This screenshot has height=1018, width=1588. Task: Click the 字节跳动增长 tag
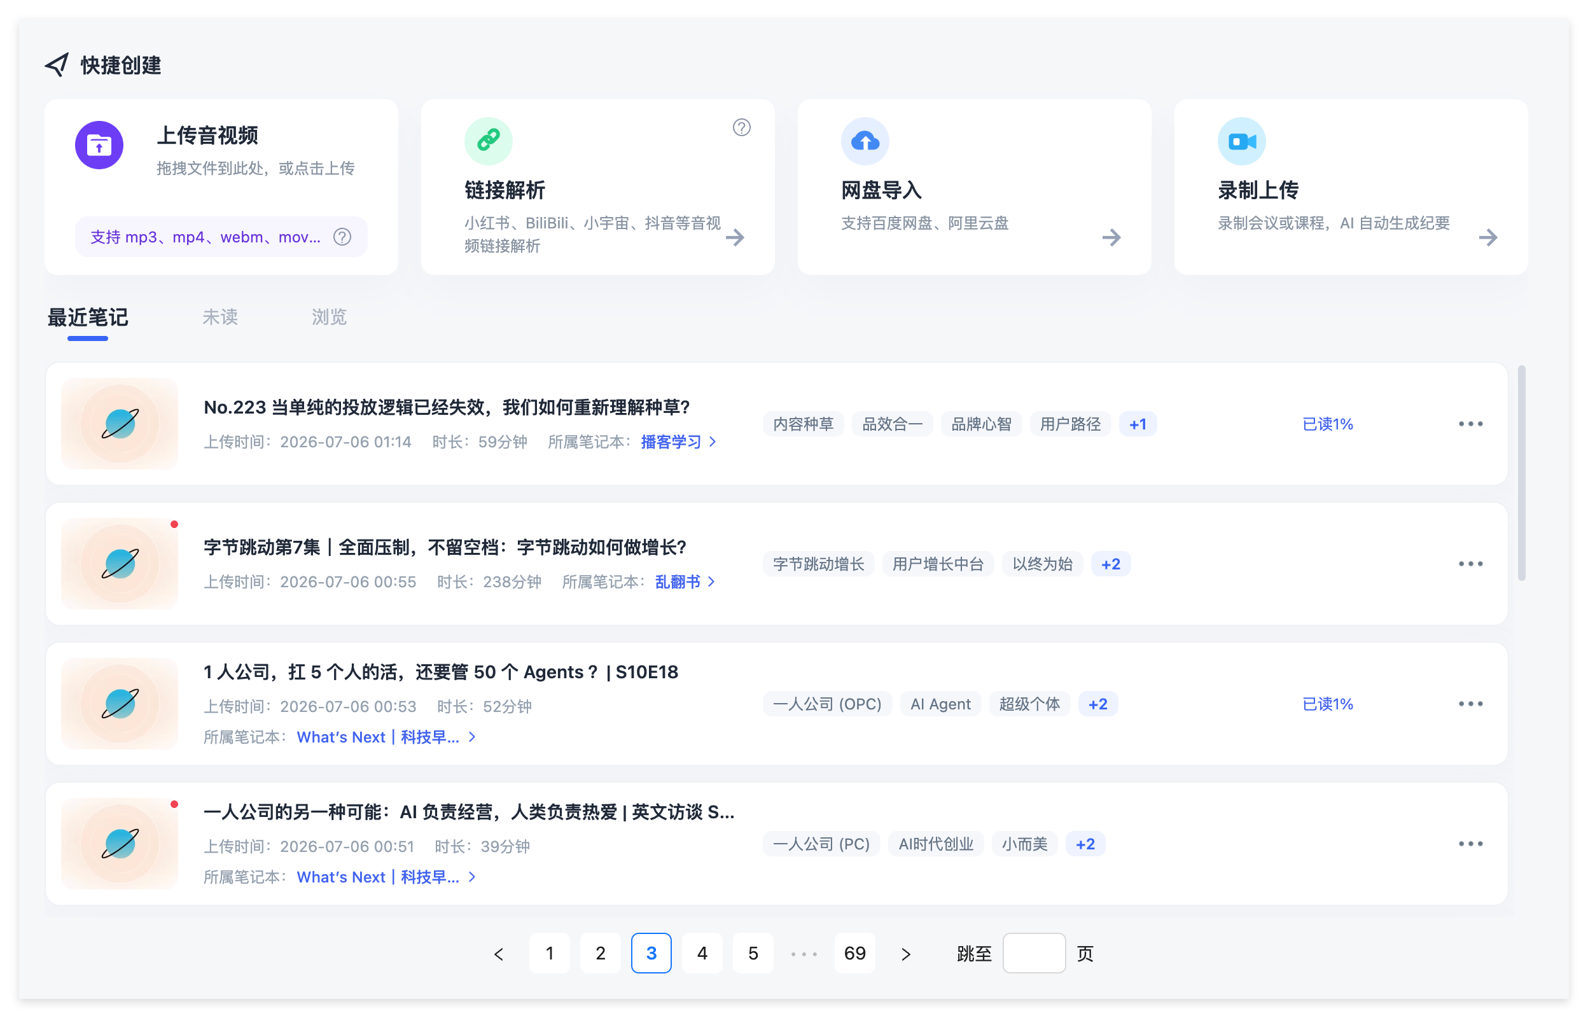pos(819,564)
